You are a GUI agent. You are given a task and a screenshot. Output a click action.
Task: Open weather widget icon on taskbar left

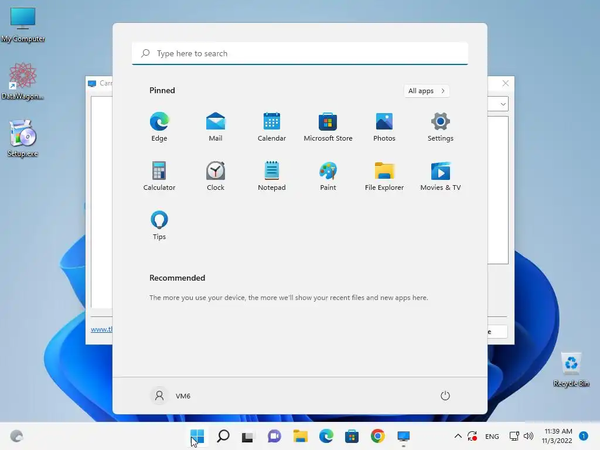tap(16, 436)
